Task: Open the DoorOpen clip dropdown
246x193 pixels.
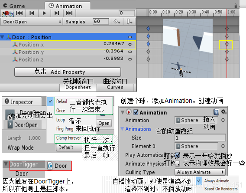Action: [x=32, y=22]
